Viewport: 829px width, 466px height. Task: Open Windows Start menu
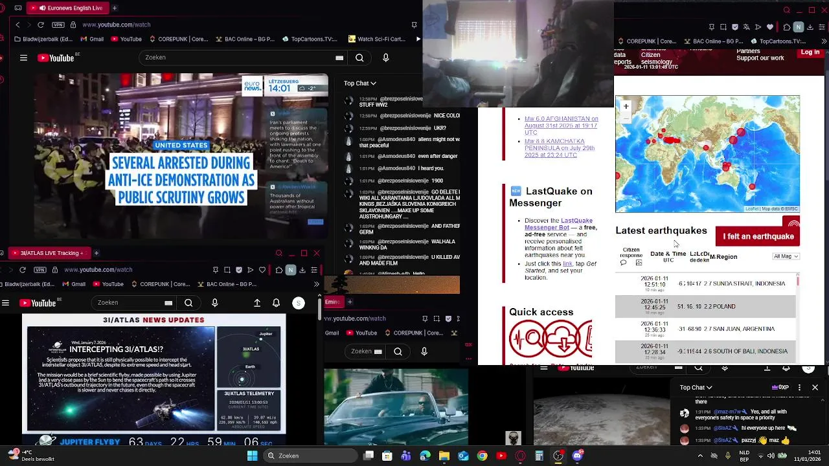tap(252, 456)
